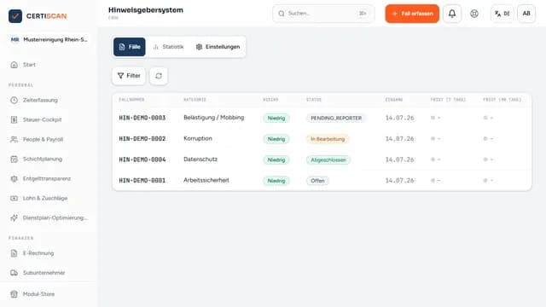Click the Fall erfassen button
The width and height of the screenshot is (546, 307).
pyautogui.click(x=412, y=14)
